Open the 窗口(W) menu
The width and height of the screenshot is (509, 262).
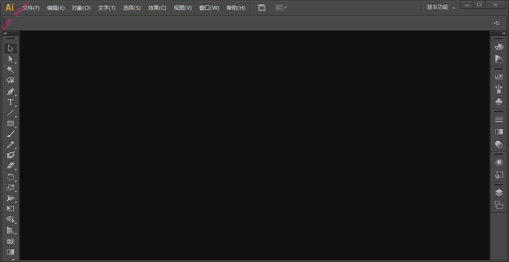click(x=209, y=8)
